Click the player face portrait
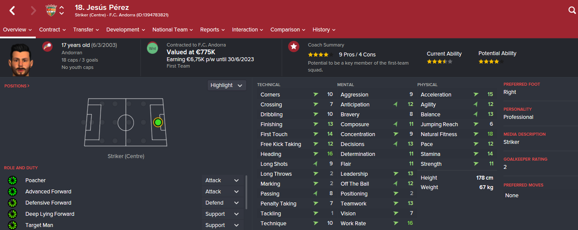Screen dimensions: 578x230 click(x=20, y=58)
